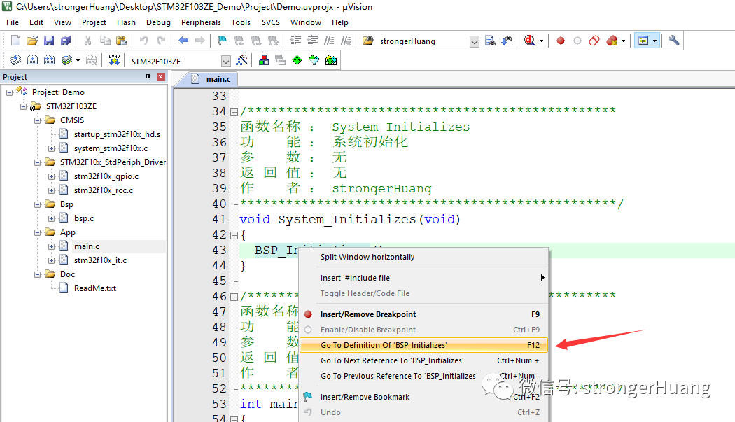The height and width of the screenshot is (422, 735).
Task: Click the Open file folder icon
Action: tap(32, 41)
